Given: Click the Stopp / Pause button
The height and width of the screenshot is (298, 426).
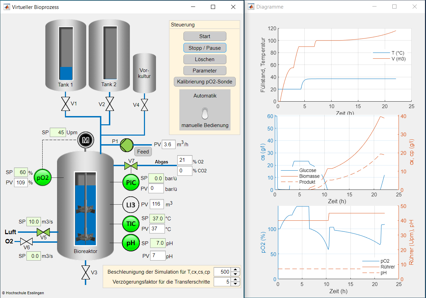Looking at the screenshot, I should pyautogui.click(x=205, y=48).
